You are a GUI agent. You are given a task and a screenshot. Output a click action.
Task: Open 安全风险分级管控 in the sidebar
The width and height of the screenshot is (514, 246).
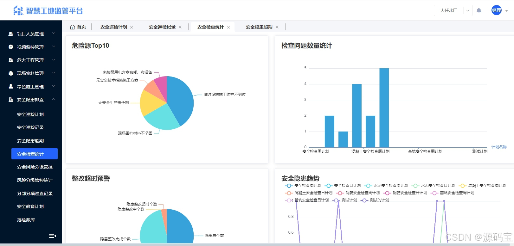tap(35, 167)
